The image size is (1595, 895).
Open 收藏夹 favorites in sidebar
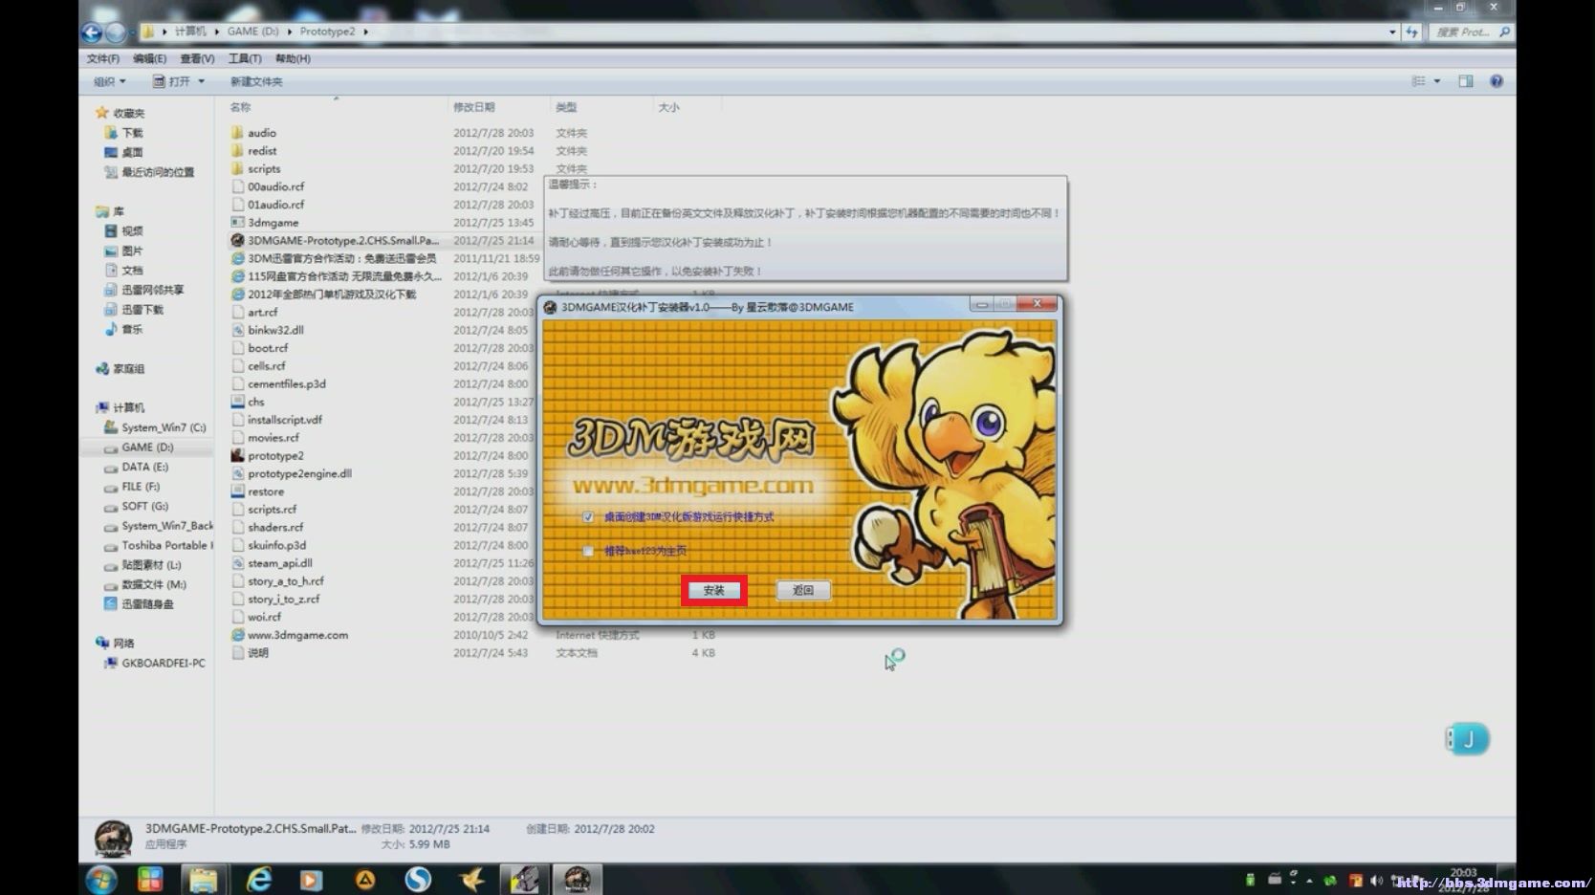click(128, 113)
